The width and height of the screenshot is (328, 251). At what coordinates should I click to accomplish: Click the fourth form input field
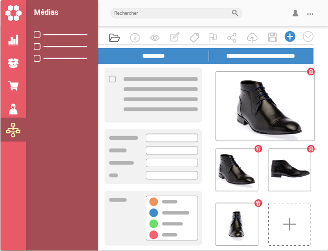tap(172, 176)
